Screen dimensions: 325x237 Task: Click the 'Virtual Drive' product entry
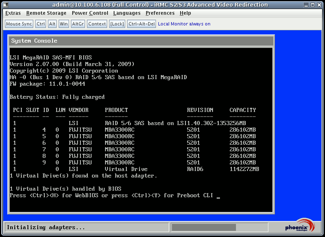click(x=126, y=169)
